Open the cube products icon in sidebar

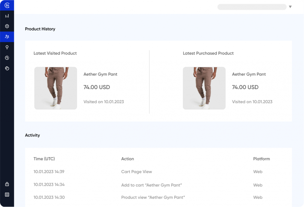7,26
